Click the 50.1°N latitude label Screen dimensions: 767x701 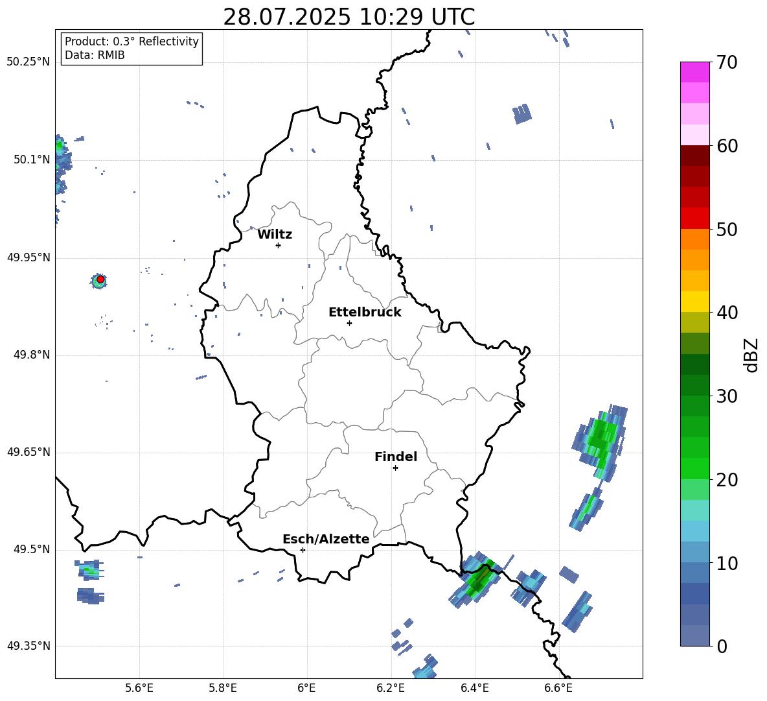tap(32, 160)
